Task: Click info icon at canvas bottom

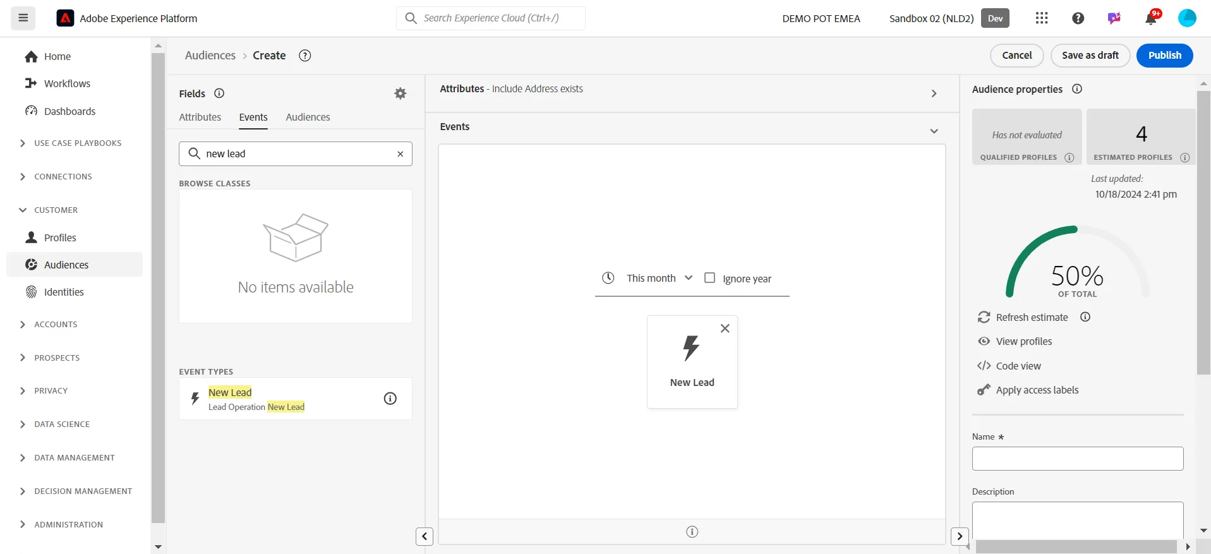Action: click(692, 532)
